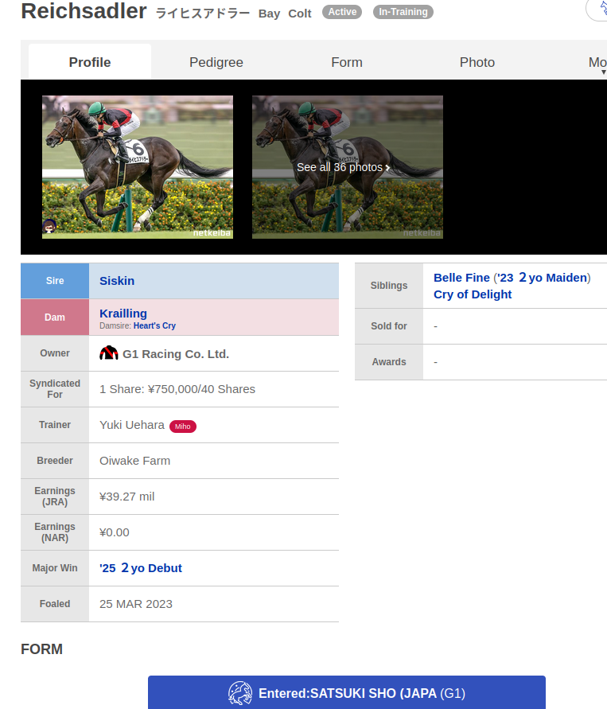Screen dimensions: 607x709
Task: Click the photographer avatar on first photo
Action: coord(49,226)
